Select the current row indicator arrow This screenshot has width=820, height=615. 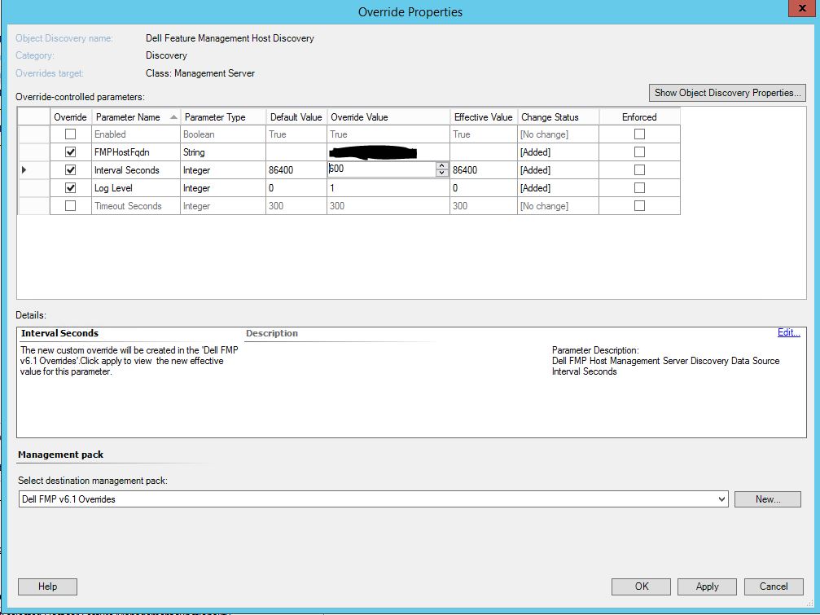click(24, 170)
